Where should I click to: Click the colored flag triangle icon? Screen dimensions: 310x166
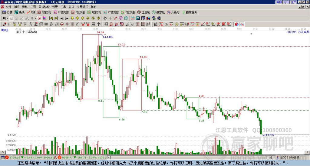point(45,18)
